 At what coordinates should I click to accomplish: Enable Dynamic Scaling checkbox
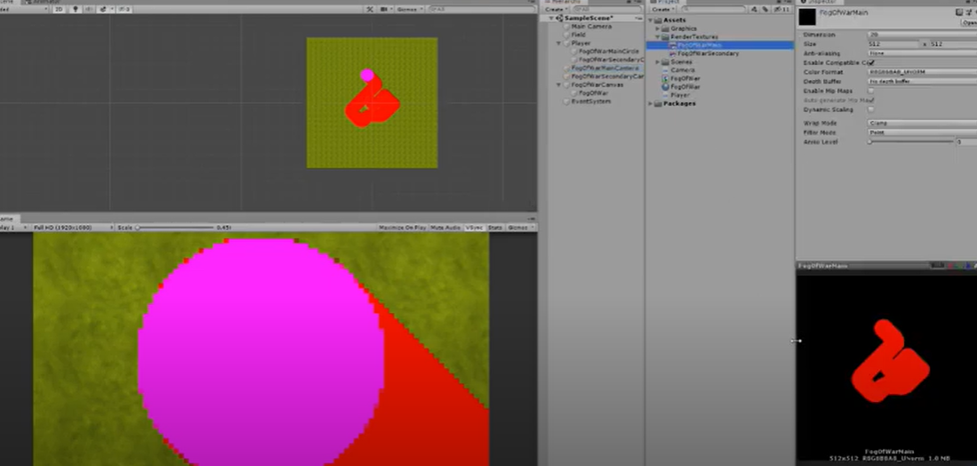871,109
